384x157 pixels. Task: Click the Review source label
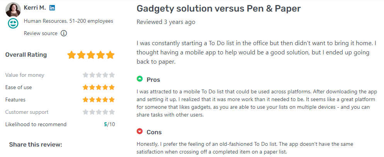tap(41, 33)
